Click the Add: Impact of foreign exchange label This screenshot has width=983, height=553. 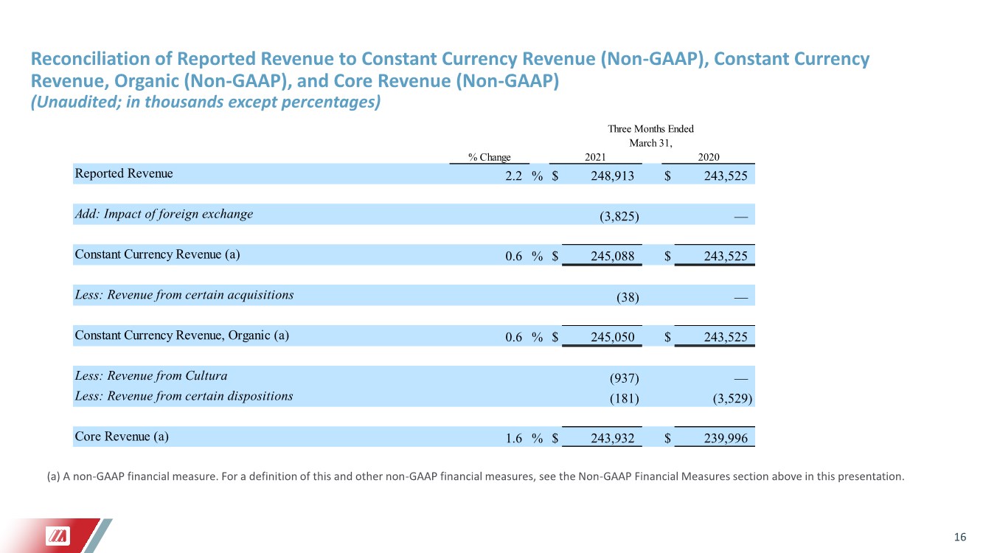pyautogui.click(x=164, y=214)
